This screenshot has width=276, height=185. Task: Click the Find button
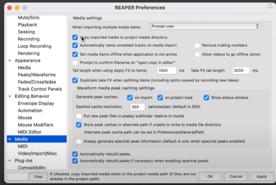[38, 176]
